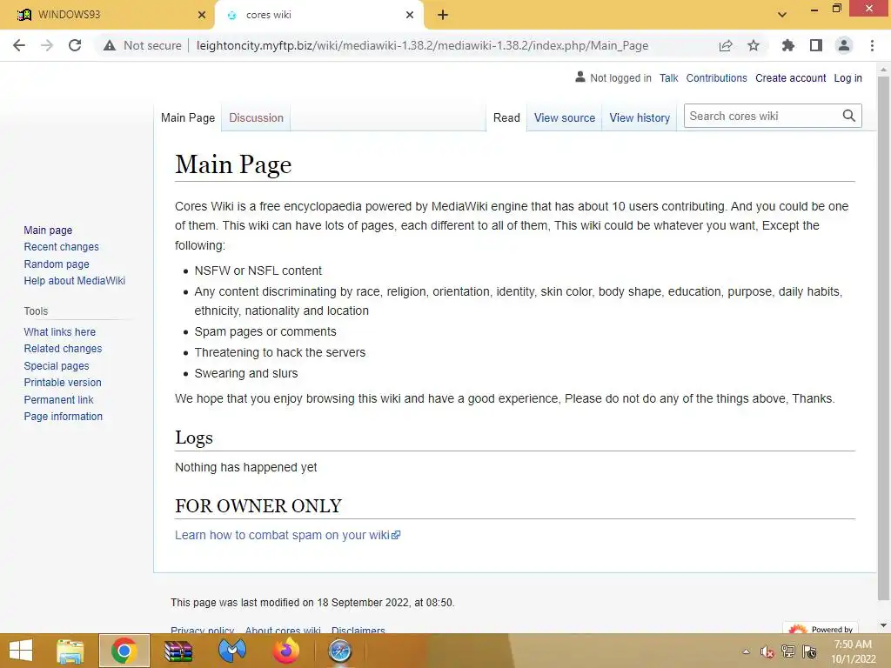Open the Talk link

(x=669, y=77)
